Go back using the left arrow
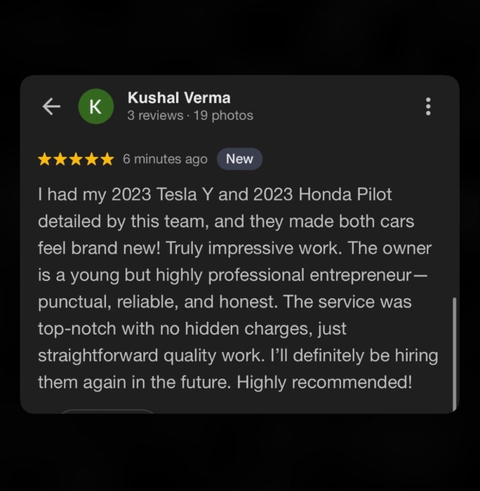This screenshot has width=480, height=491. 51,107
